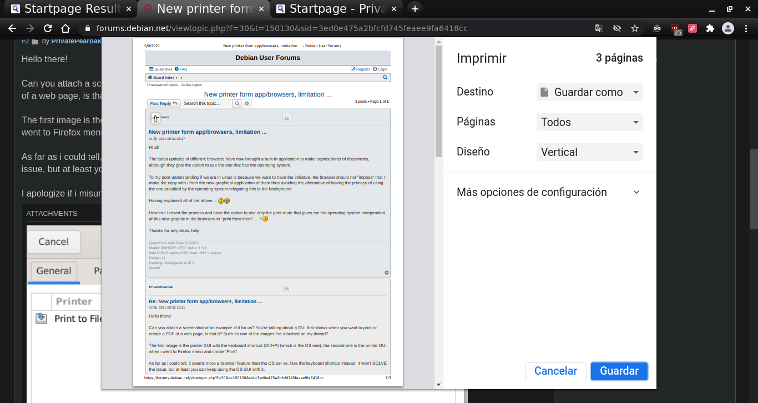Close the Startpage - Priva tab
Screen dimensions: 758x403
[x=393, y=8]
